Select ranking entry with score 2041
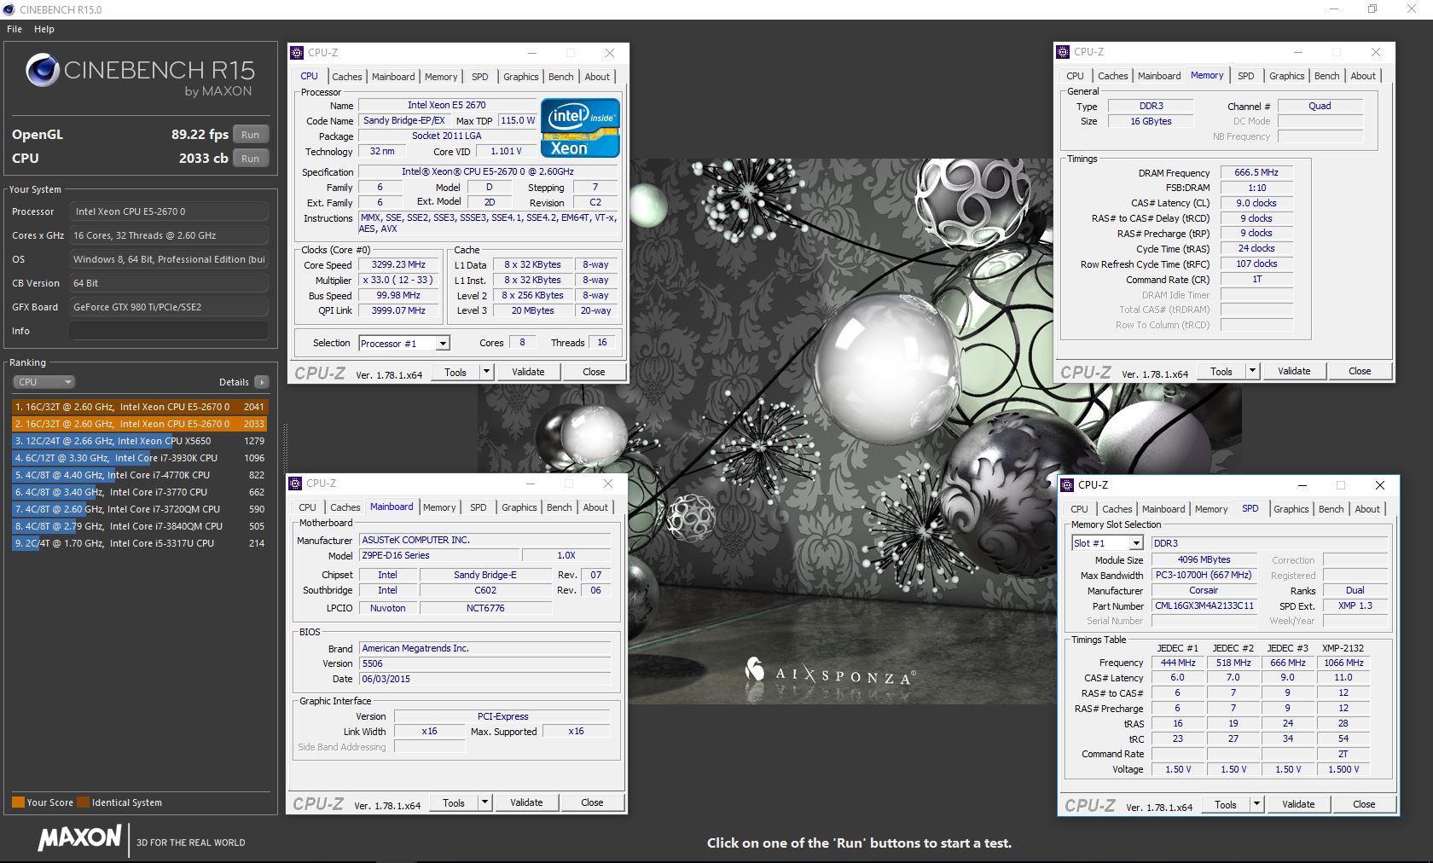 point(140,407)
